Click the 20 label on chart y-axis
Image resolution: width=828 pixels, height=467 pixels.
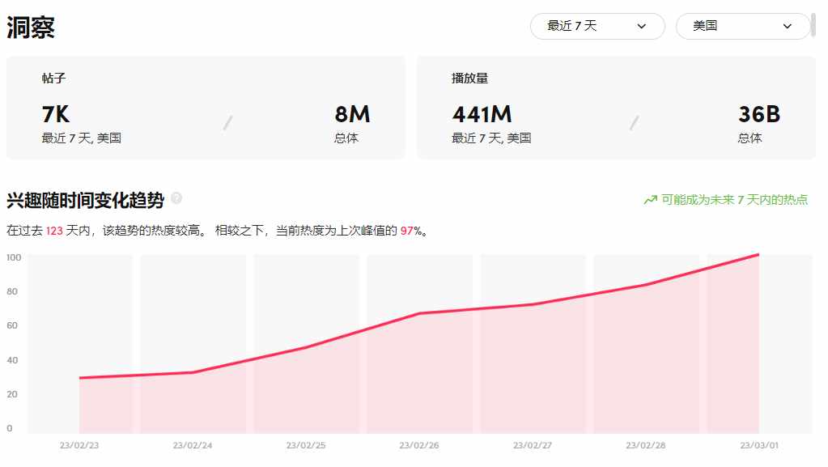click(x=12, y=394)
